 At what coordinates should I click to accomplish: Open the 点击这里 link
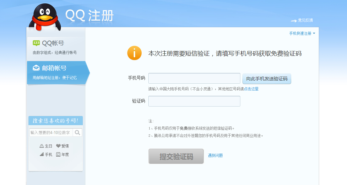click(251, 89)
